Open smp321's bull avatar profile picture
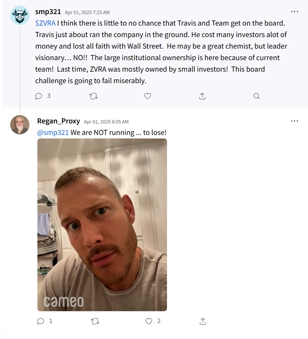The image size is (308, 339). 20,15
